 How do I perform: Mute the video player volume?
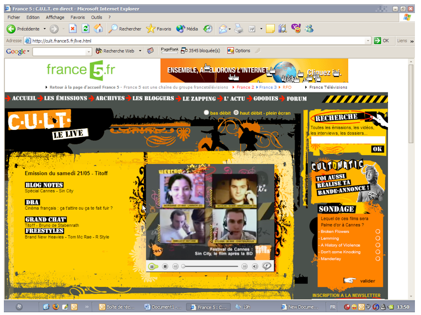(x=255, y=267)
